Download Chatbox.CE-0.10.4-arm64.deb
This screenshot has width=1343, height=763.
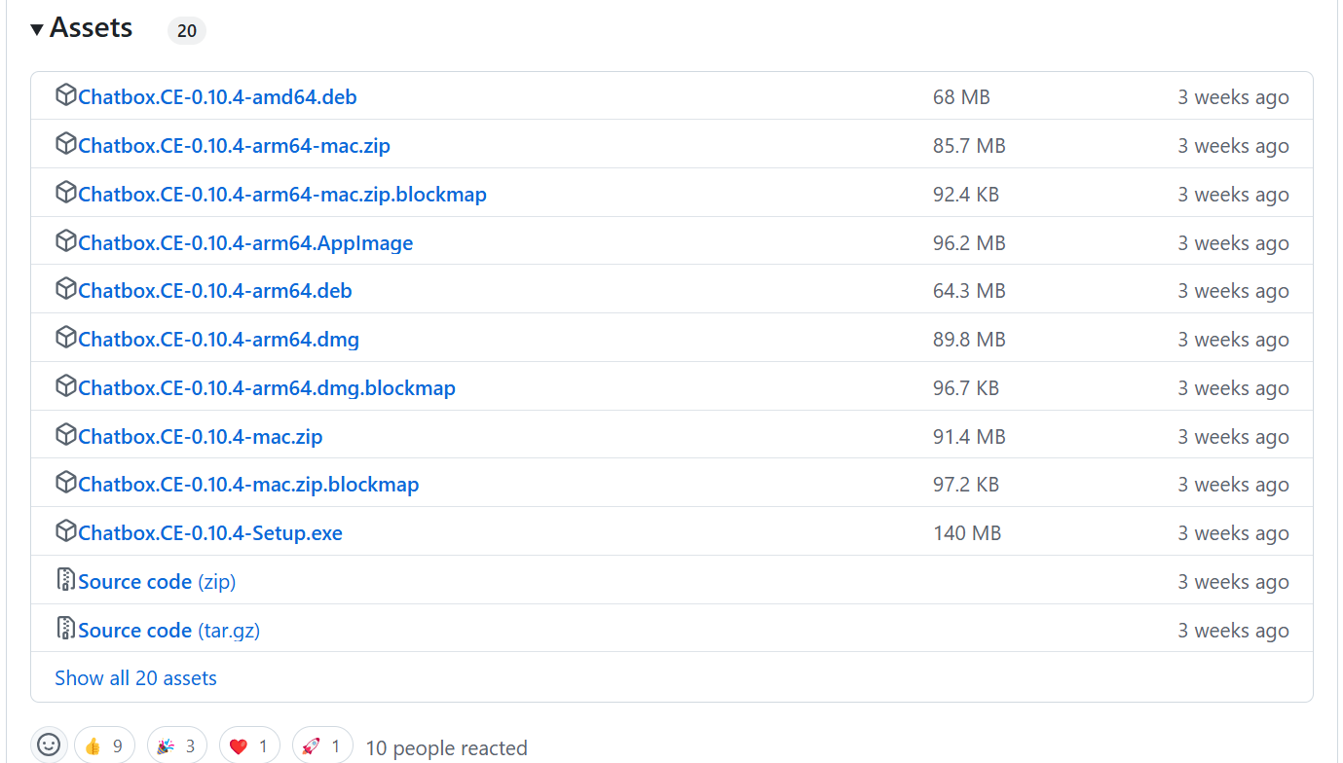point(215,291)
